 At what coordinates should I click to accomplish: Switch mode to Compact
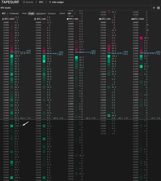coord(52,14)
